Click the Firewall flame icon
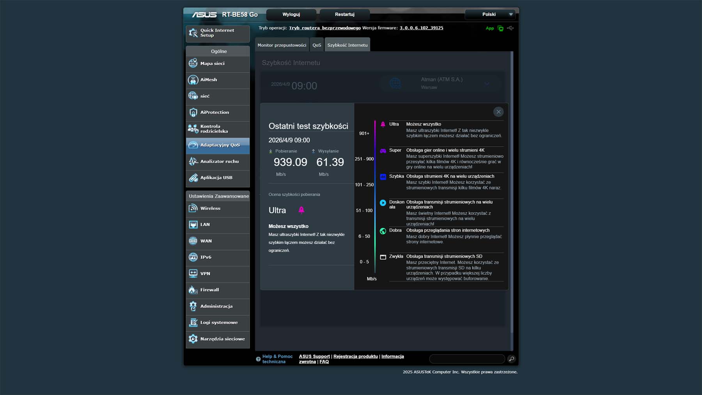 click(193, 290)
